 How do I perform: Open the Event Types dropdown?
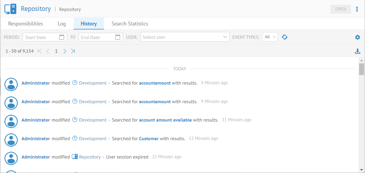click(x=270, y=37)
